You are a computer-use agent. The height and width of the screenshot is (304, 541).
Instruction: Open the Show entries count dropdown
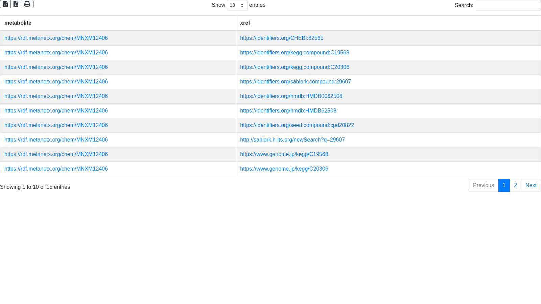pyautogui.click(x=237, y=5)
